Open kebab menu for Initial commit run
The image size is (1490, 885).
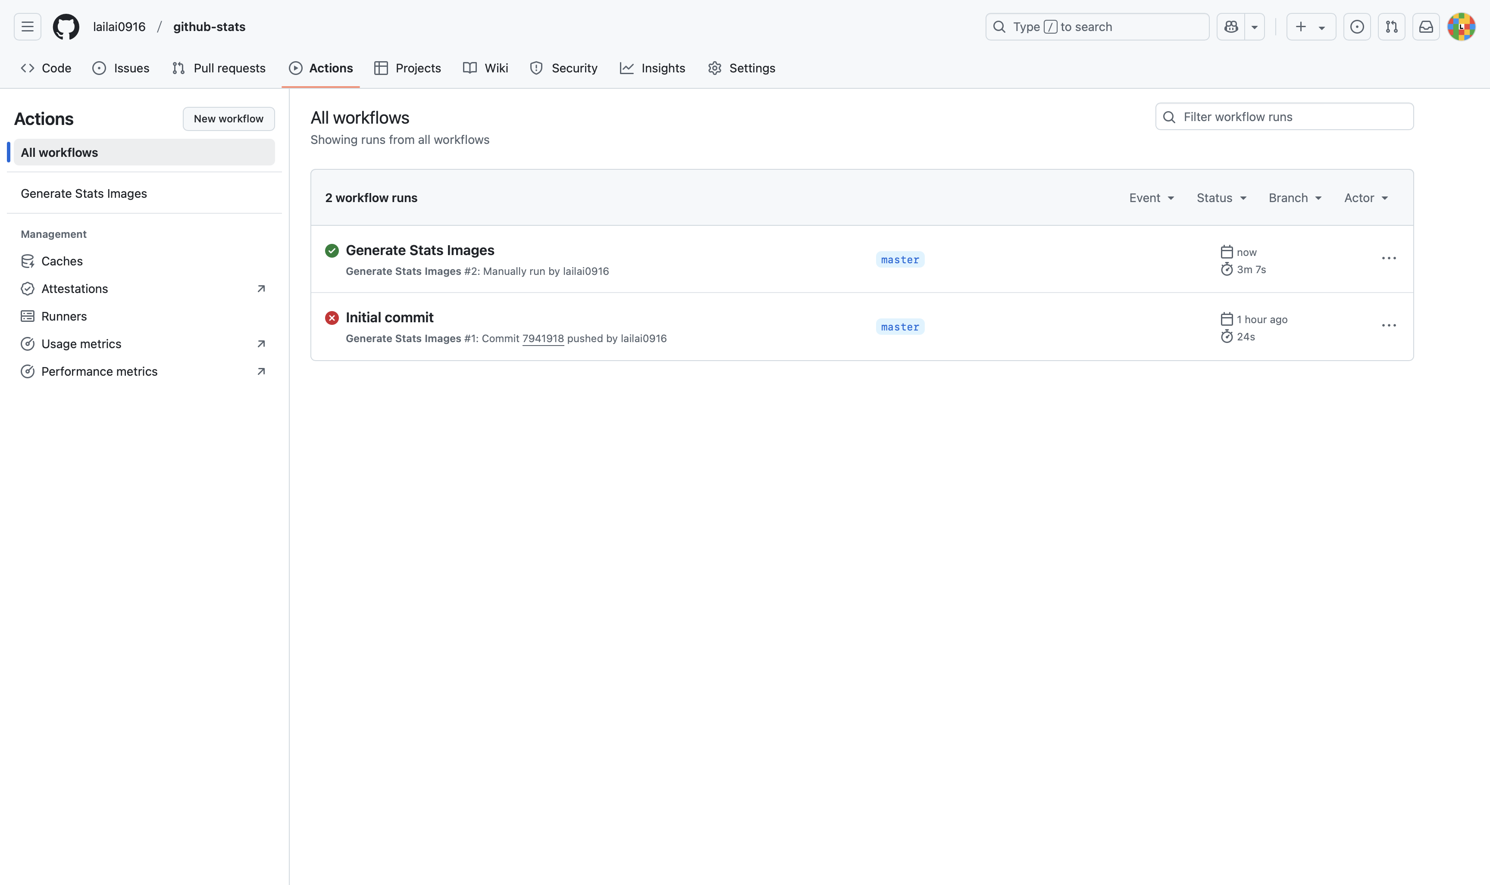coord(1389,326)
